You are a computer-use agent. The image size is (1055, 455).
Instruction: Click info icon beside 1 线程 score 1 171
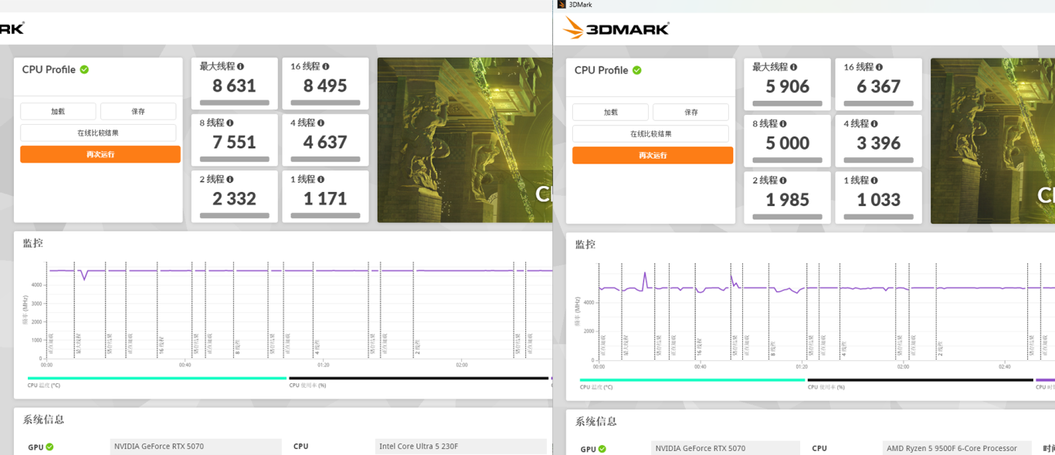pos(321,180)
